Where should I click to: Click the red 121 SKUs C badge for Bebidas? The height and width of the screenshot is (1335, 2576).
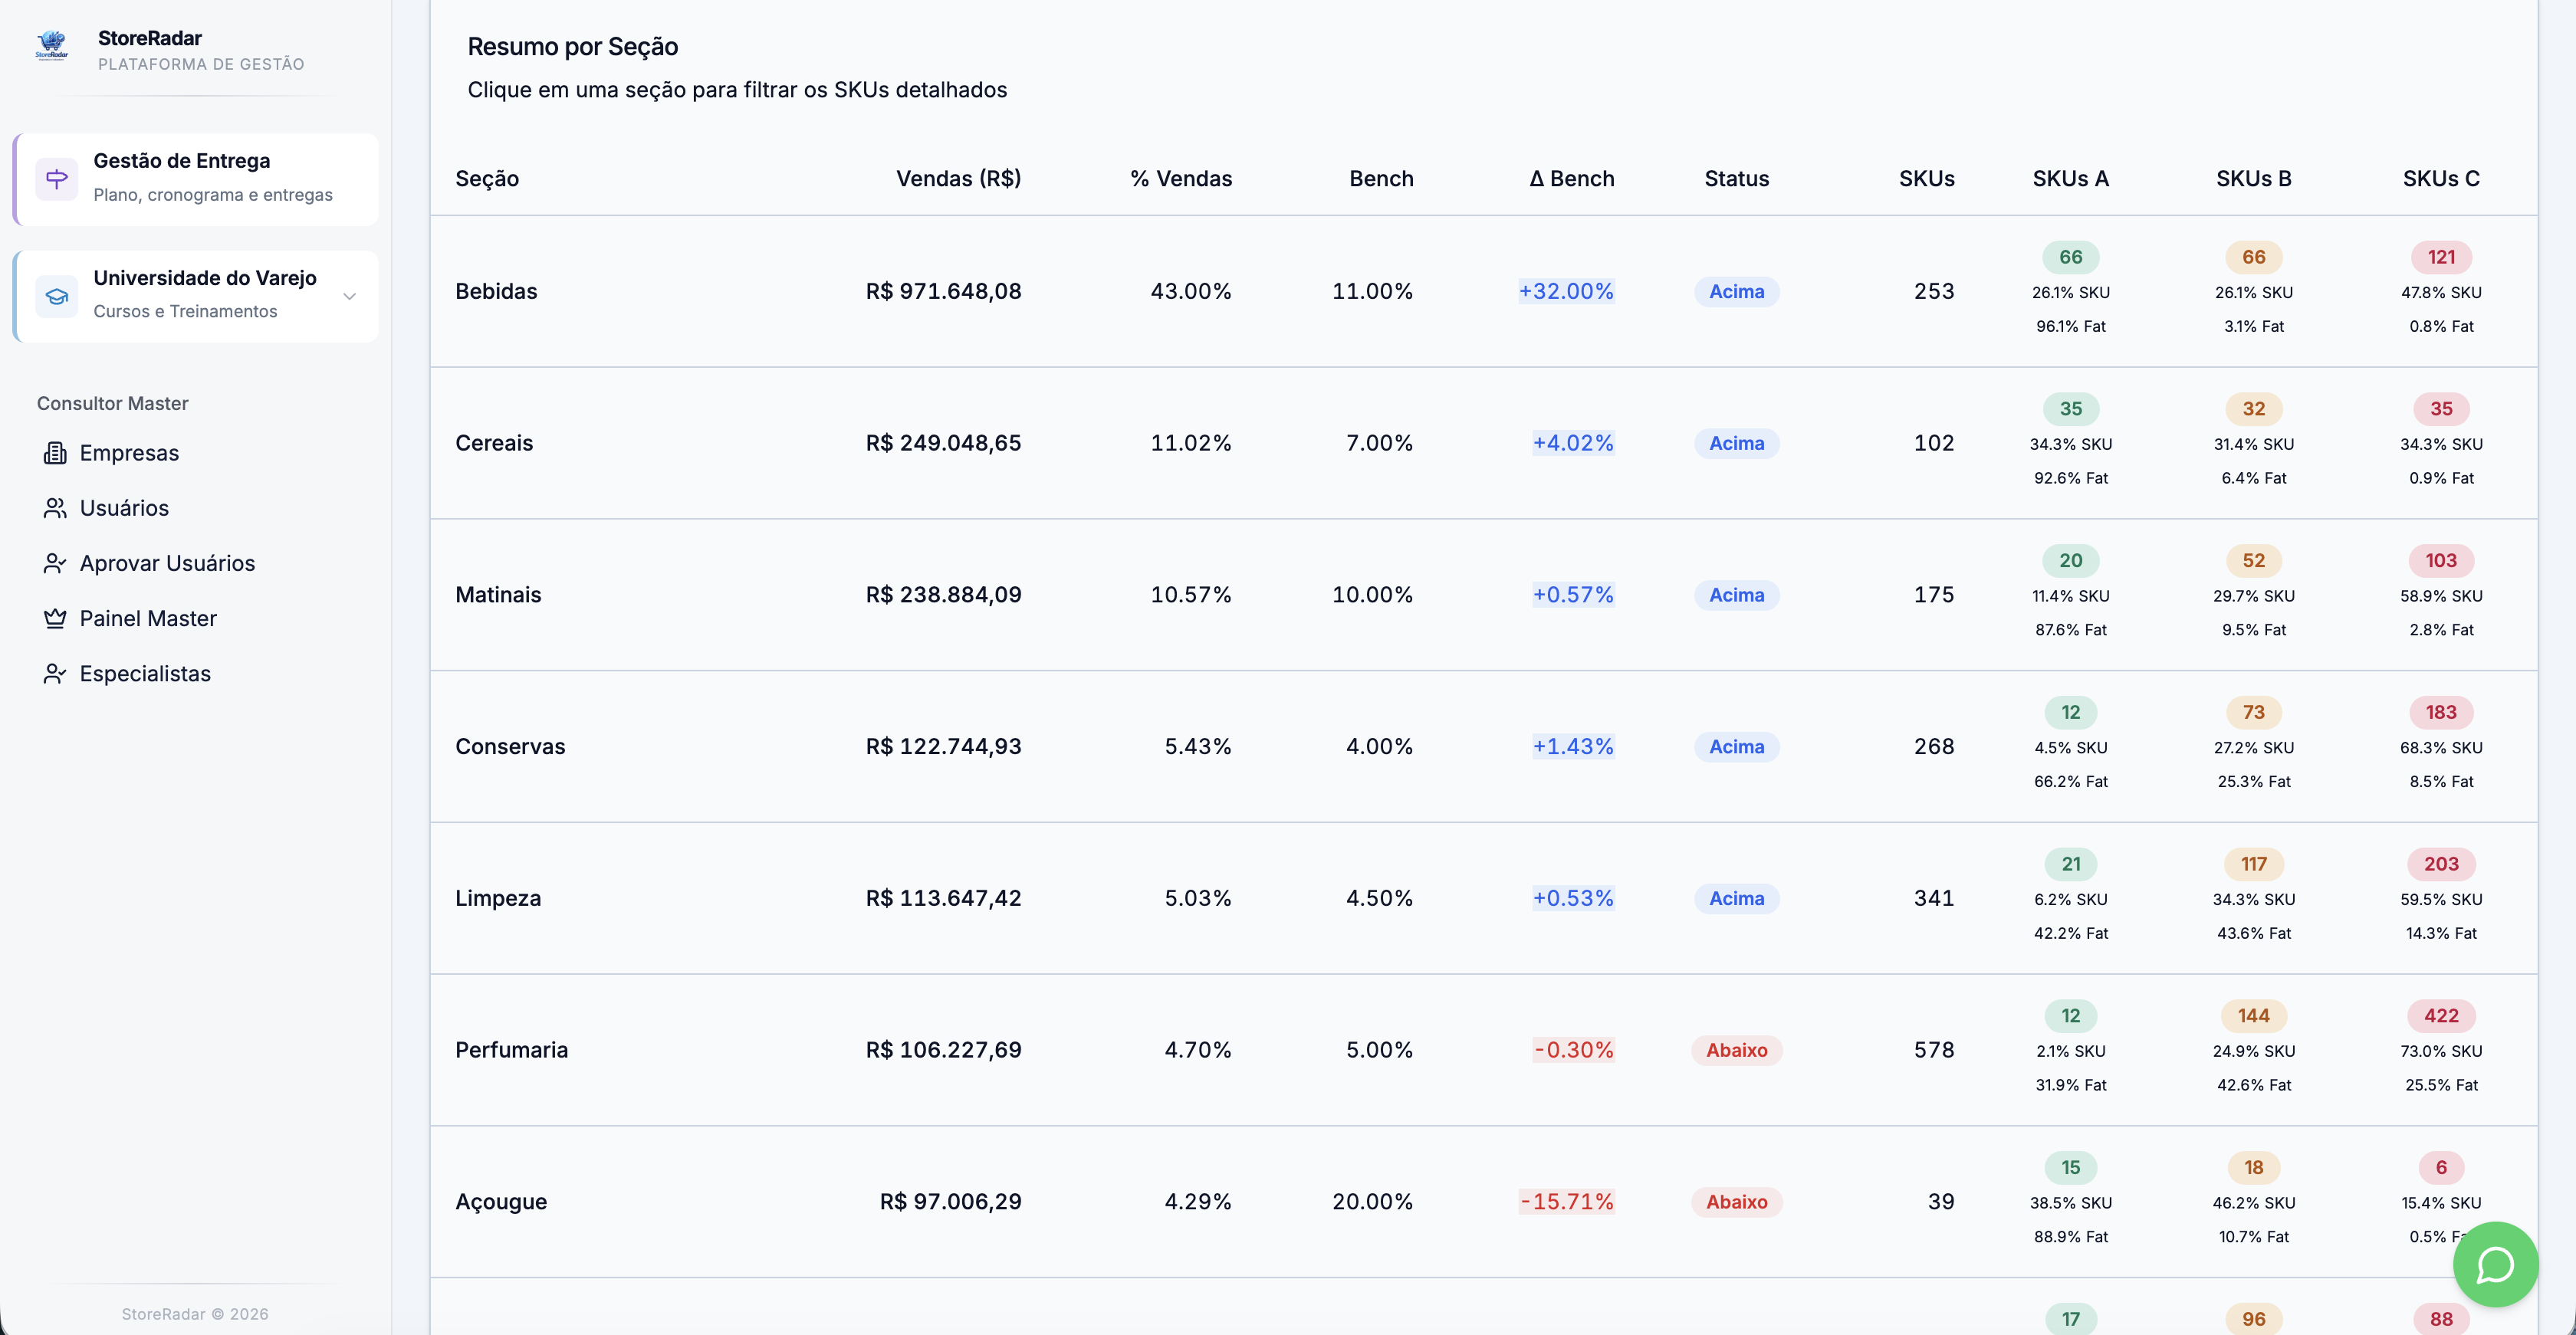(2441, 257)
